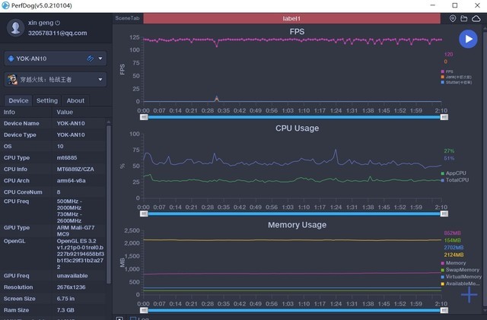Select the CPU Info value MT6889Z/CZA
The width and height of the screenshot is (487, 320).
tap(75, 170)
